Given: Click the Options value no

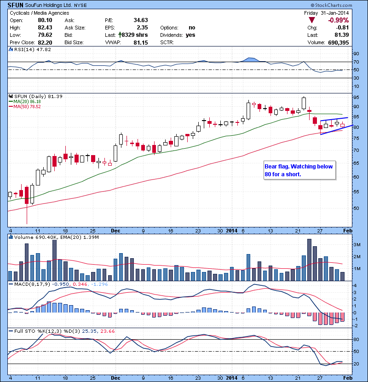Looking at the screenshot, I should point(192,28).
